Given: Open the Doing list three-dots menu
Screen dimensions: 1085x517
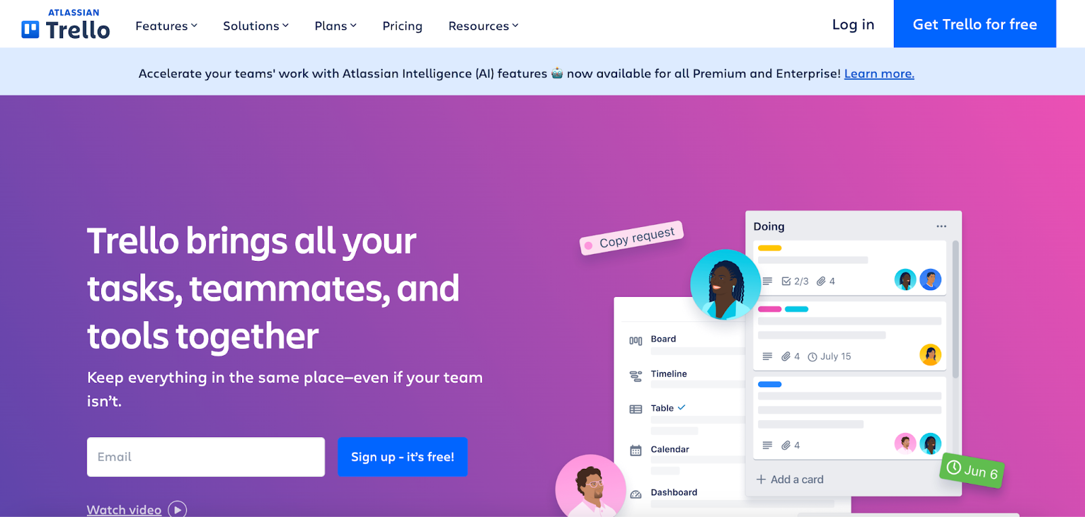Looking at the screenshot, I should [941, 226].
